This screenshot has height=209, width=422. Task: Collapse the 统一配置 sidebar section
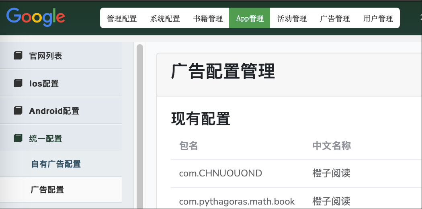pyautogui.click(x=46, y=139)
